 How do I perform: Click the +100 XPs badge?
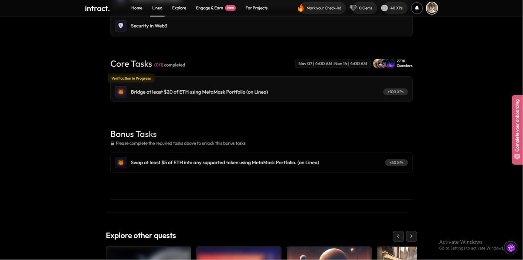(x=395, y=92)
